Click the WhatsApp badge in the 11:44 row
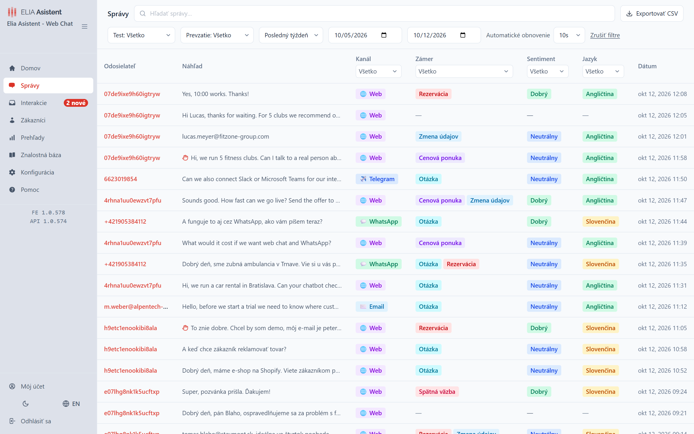Viewport: 694px width, 434px height. (379, 222)
